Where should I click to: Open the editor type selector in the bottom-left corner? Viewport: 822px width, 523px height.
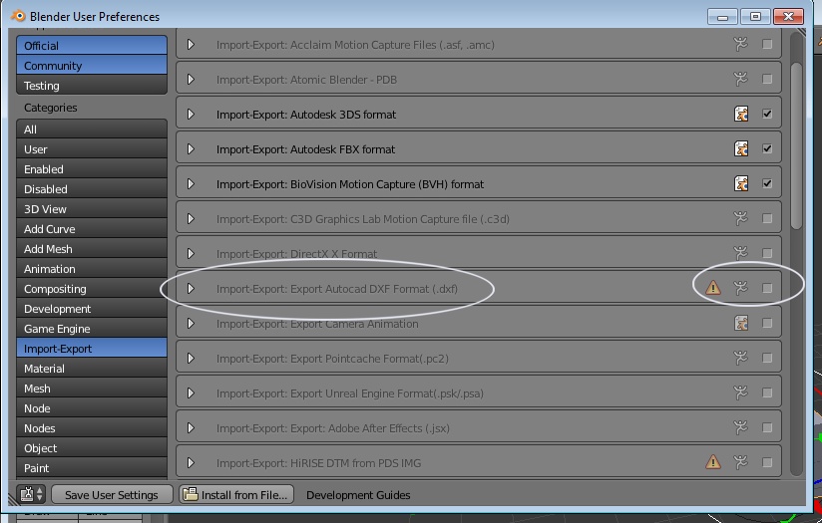(32, 494)
